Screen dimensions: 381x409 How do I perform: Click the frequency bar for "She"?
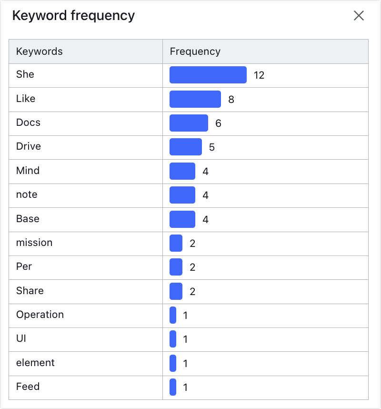pos(207,75)
